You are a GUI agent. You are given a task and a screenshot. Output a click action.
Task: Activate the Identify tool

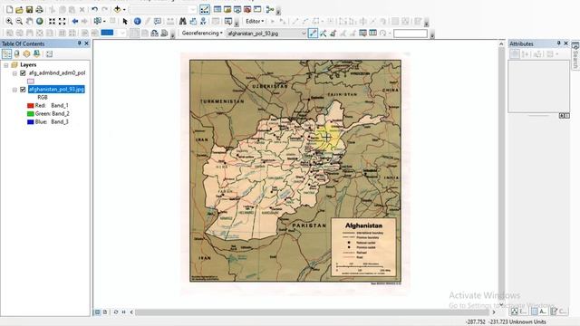click(137, 22)
